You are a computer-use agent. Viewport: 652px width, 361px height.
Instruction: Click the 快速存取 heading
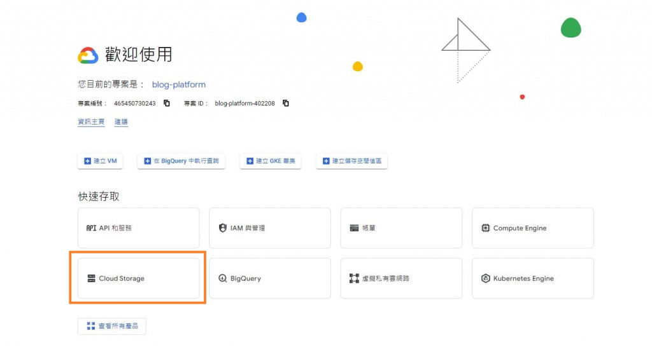click(x=99, y=196)
